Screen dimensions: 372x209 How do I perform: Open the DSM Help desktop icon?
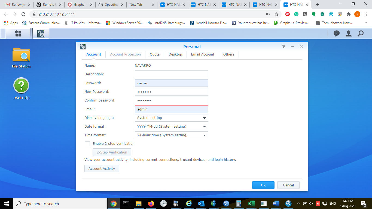point(21,89)
